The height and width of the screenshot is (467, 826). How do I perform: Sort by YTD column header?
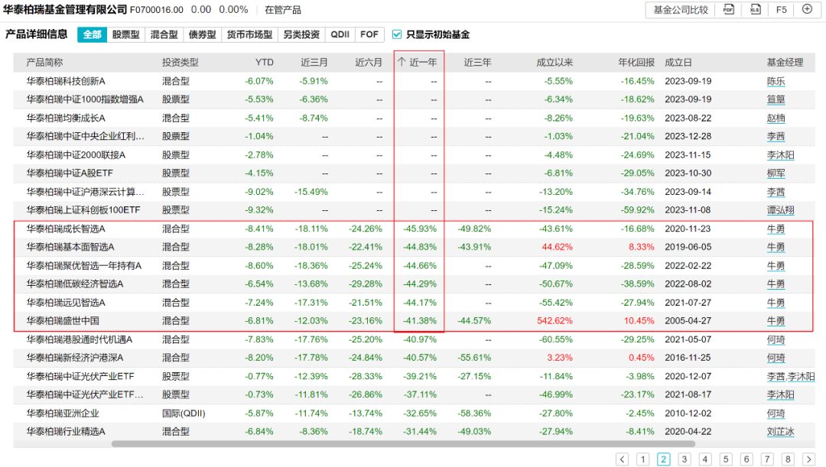[264, 63]
